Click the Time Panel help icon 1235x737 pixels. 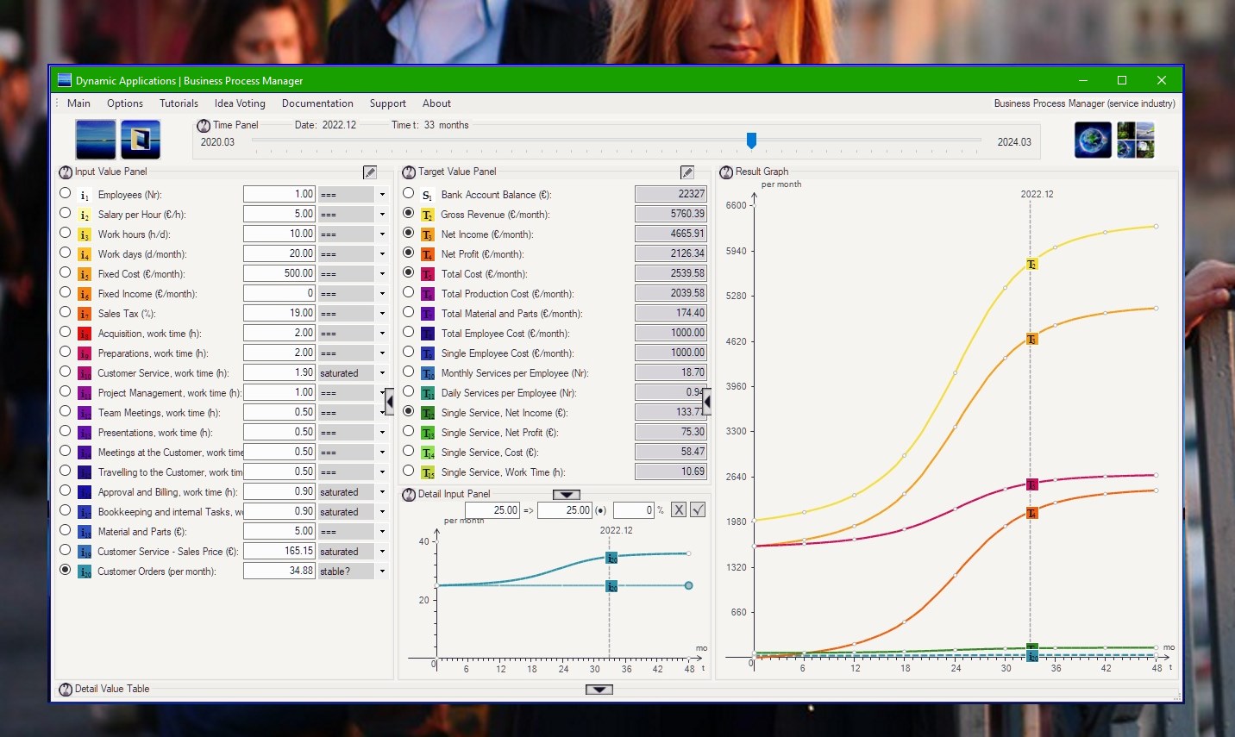tap(204, 126)
